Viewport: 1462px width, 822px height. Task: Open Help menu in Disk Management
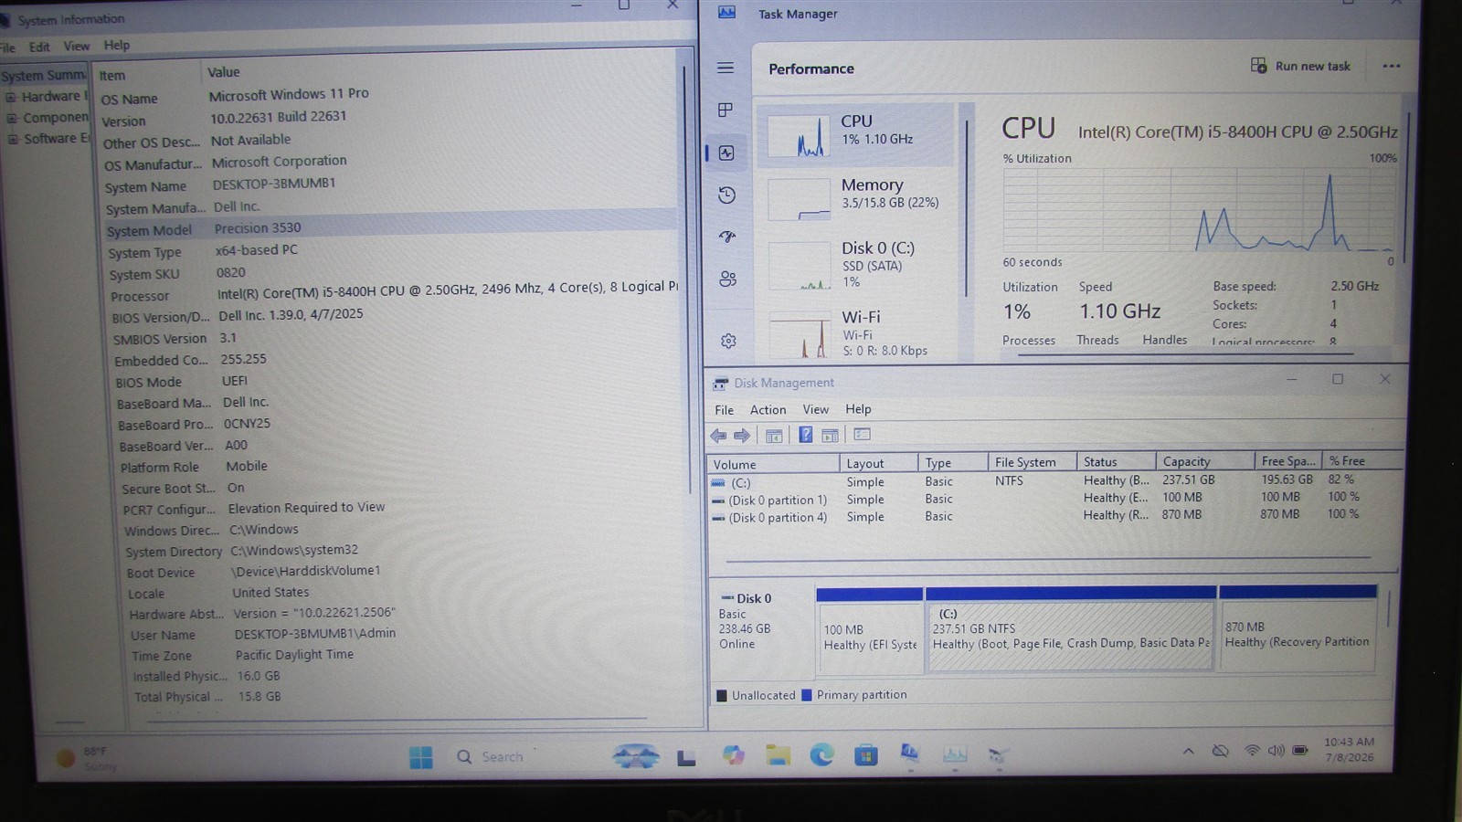(x=858, y=409)
